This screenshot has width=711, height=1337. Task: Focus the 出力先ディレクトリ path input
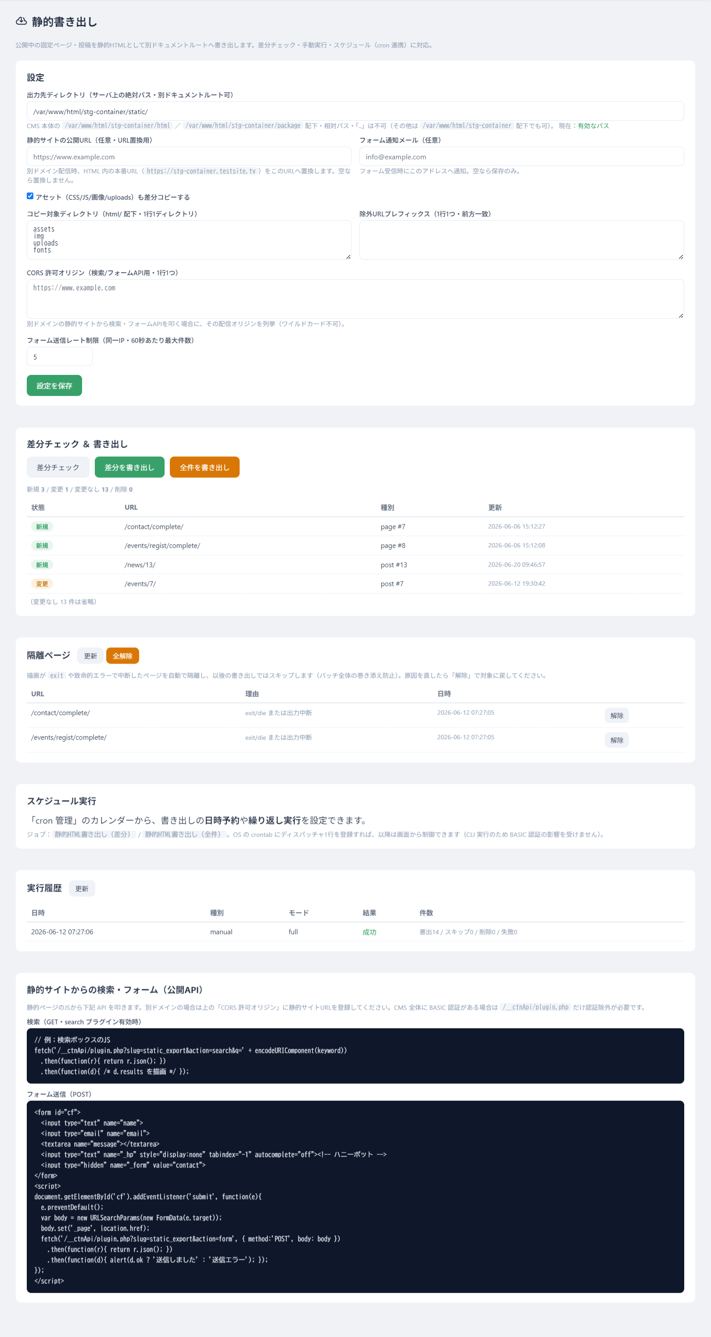[355, 111]
